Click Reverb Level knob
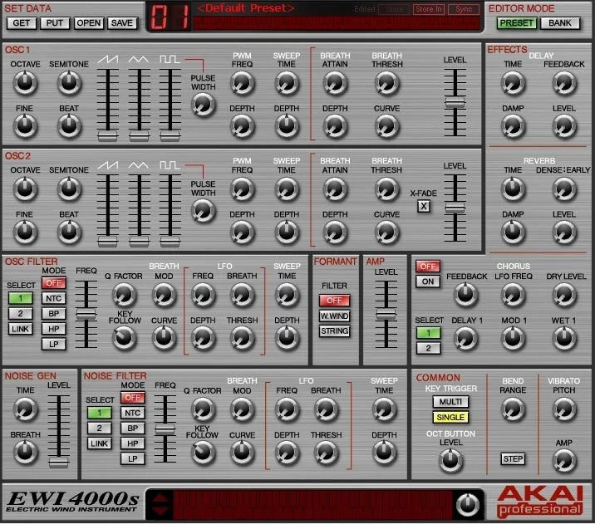This screenshot has width=595, height=524. (564, 233)
